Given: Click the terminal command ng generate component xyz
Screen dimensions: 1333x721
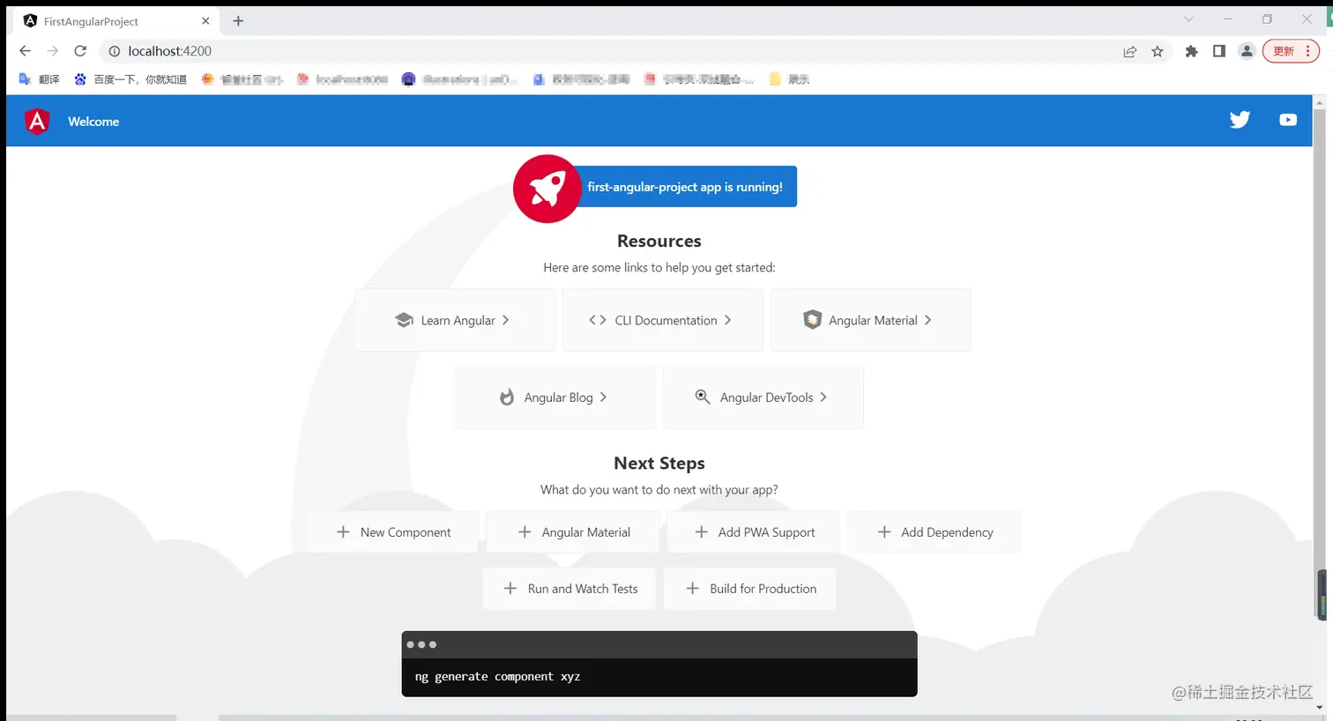Looking at the screenshot, I should pos(498,677).
